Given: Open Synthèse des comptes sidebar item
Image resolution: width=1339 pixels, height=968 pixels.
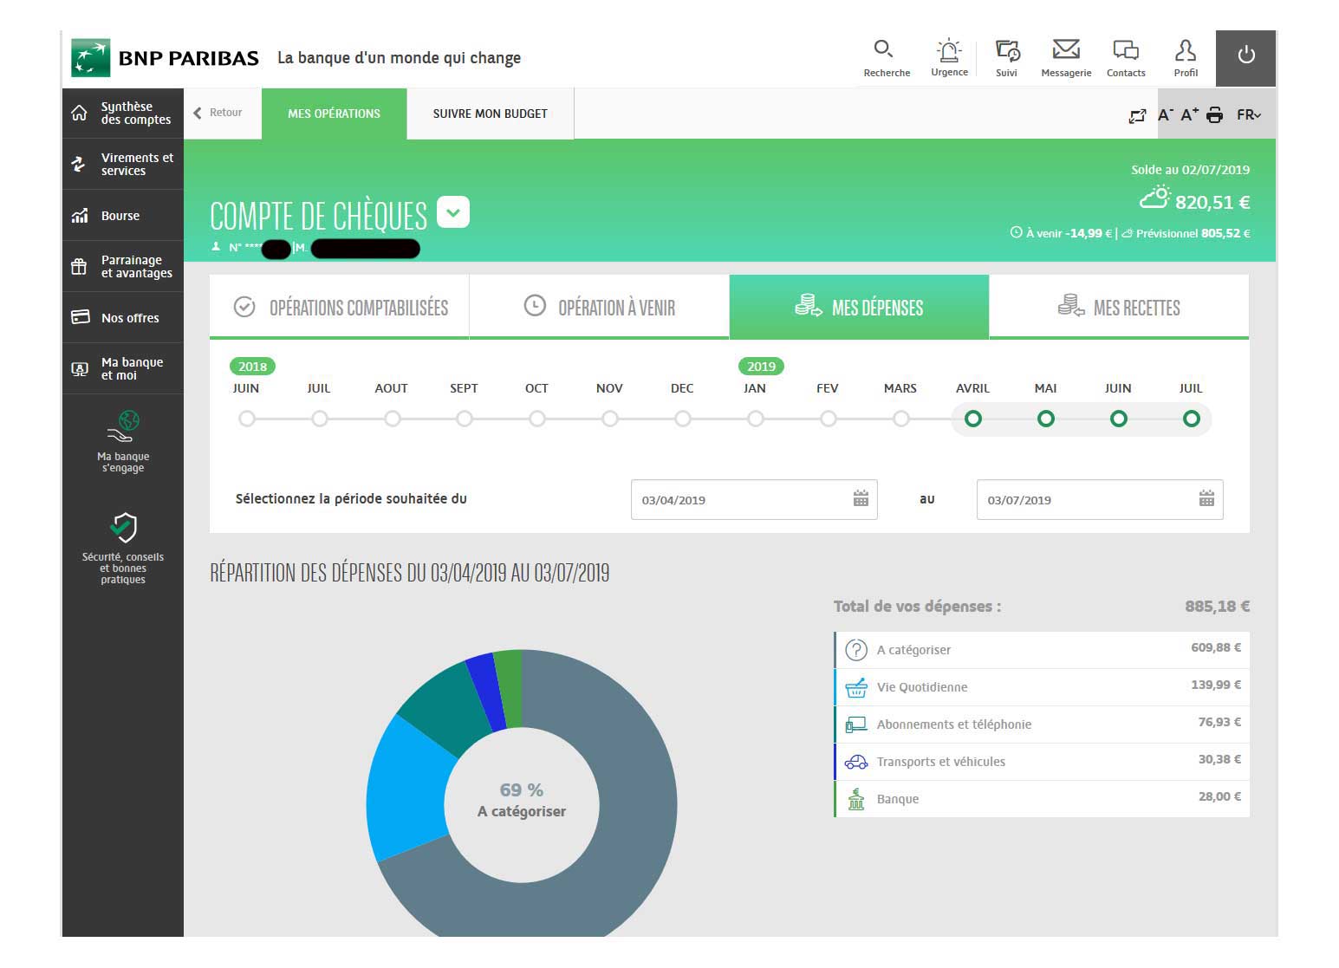Looking at the screenshot, I should pos(122,113).
